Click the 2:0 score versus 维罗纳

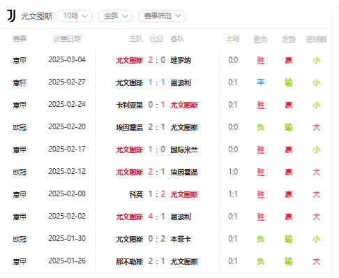[157, 60]
